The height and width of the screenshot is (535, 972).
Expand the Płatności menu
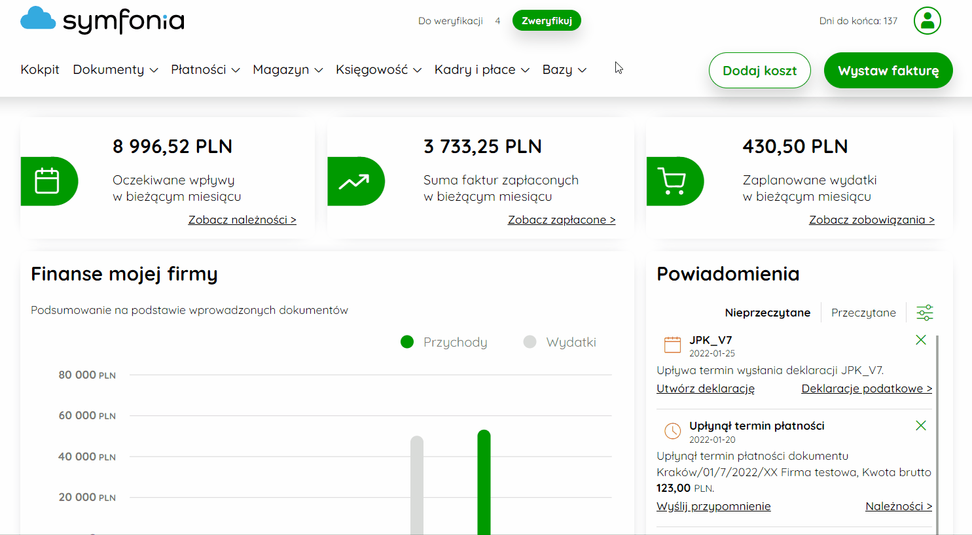pyautogui.click(x=206, y=69)
